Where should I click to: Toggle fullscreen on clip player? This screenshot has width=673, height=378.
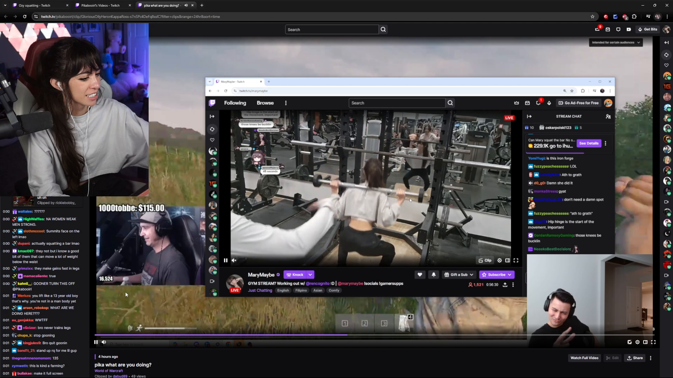click(654, 342)
